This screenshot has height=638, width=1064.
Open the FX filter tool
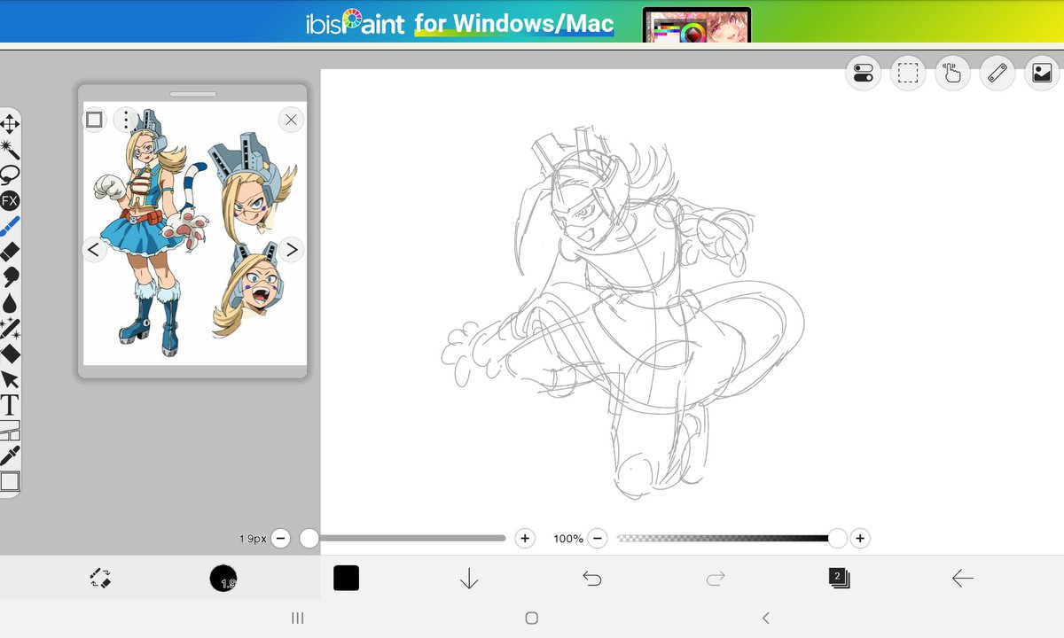coord(9,201)
